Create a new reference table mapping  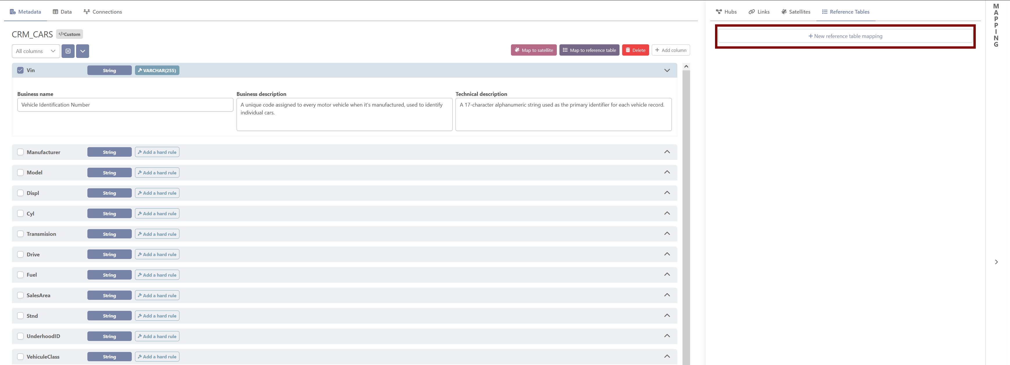(x=845, y=36)
